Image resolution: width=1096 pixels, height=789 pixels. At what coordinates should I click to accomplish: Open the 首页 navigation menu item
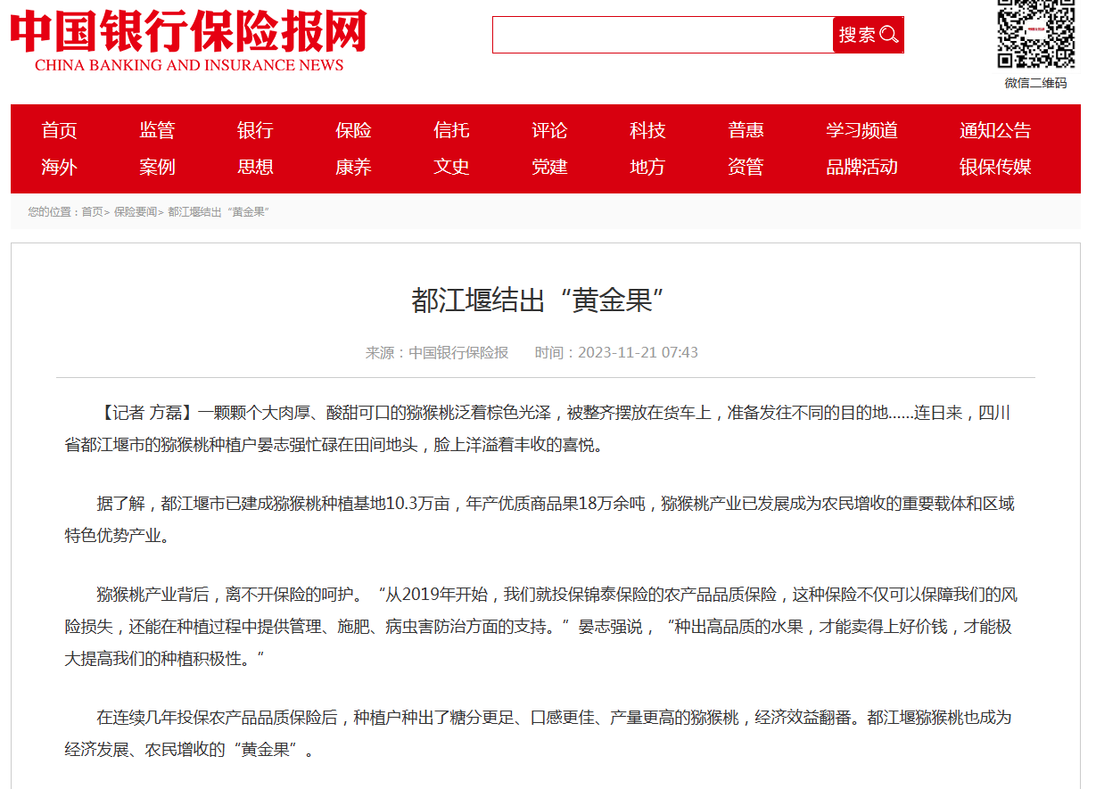tap(59, 130)
